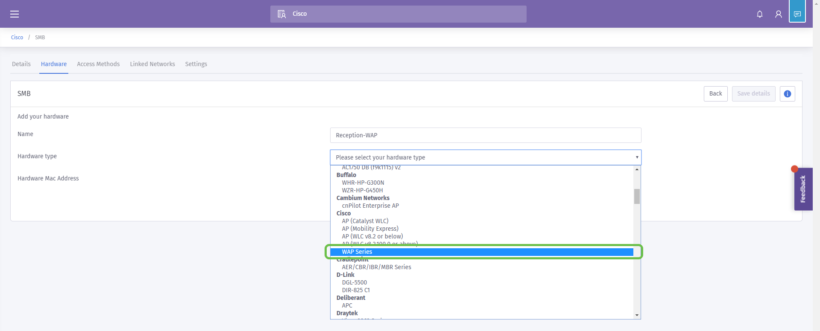Image resolution: width=820 pixels, height=331 pixels.
Task: Click the Name input field
Action: [485, 135]
